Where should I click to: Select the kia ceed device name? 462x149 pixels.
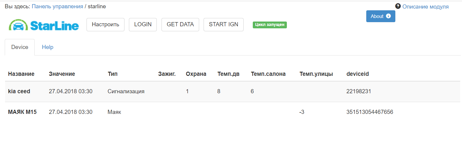(x=19, y=91)
